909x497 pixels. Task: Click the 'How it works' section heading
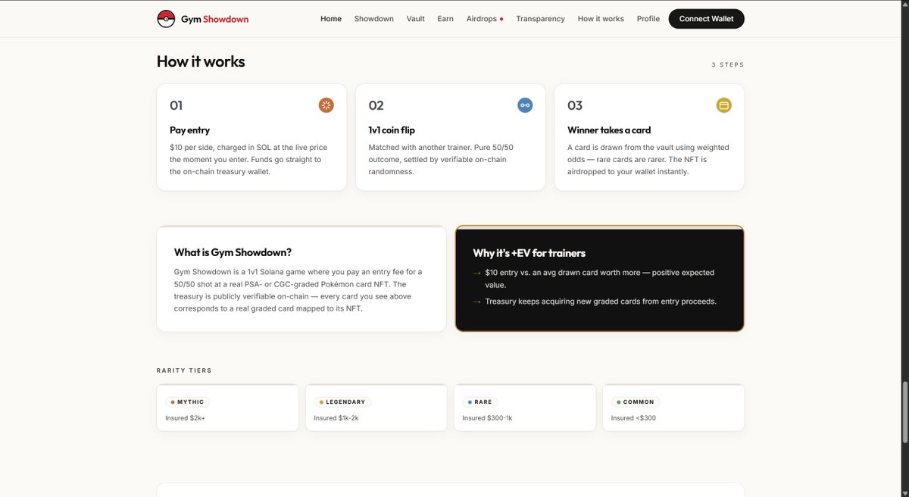201,61
